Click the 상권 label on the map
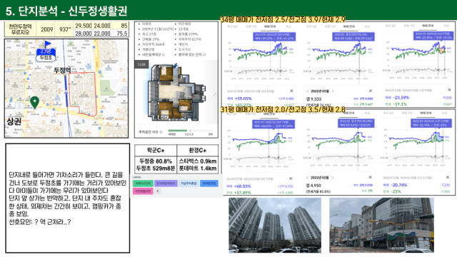The height and width of the screenshot is (257, 457). 14,121
